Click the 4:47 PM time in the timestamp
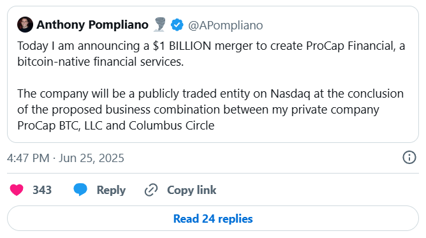 pos(28,158)
